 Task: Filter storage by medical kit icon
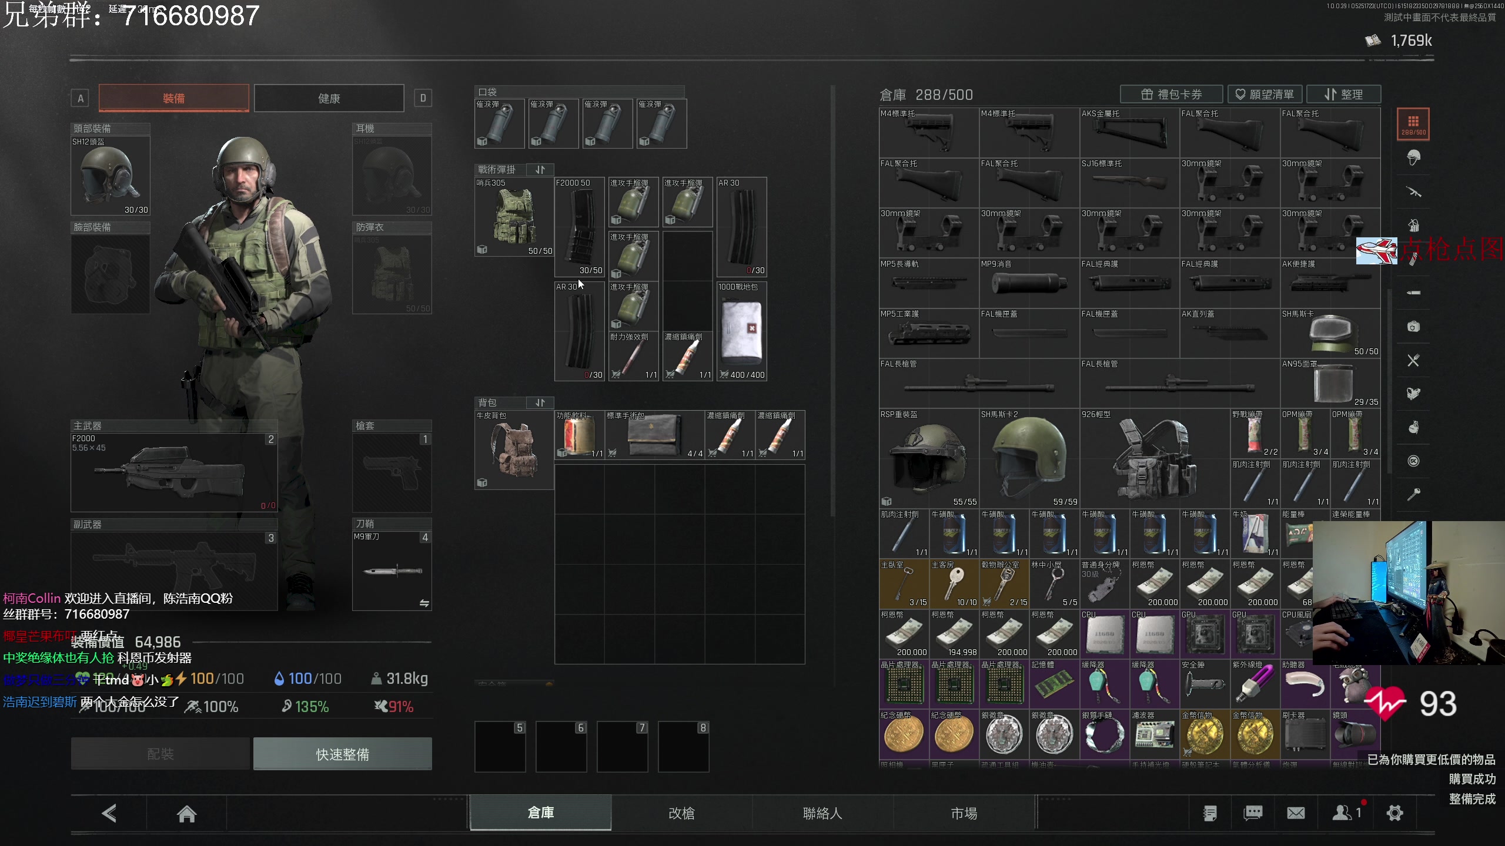[1413, 326]
